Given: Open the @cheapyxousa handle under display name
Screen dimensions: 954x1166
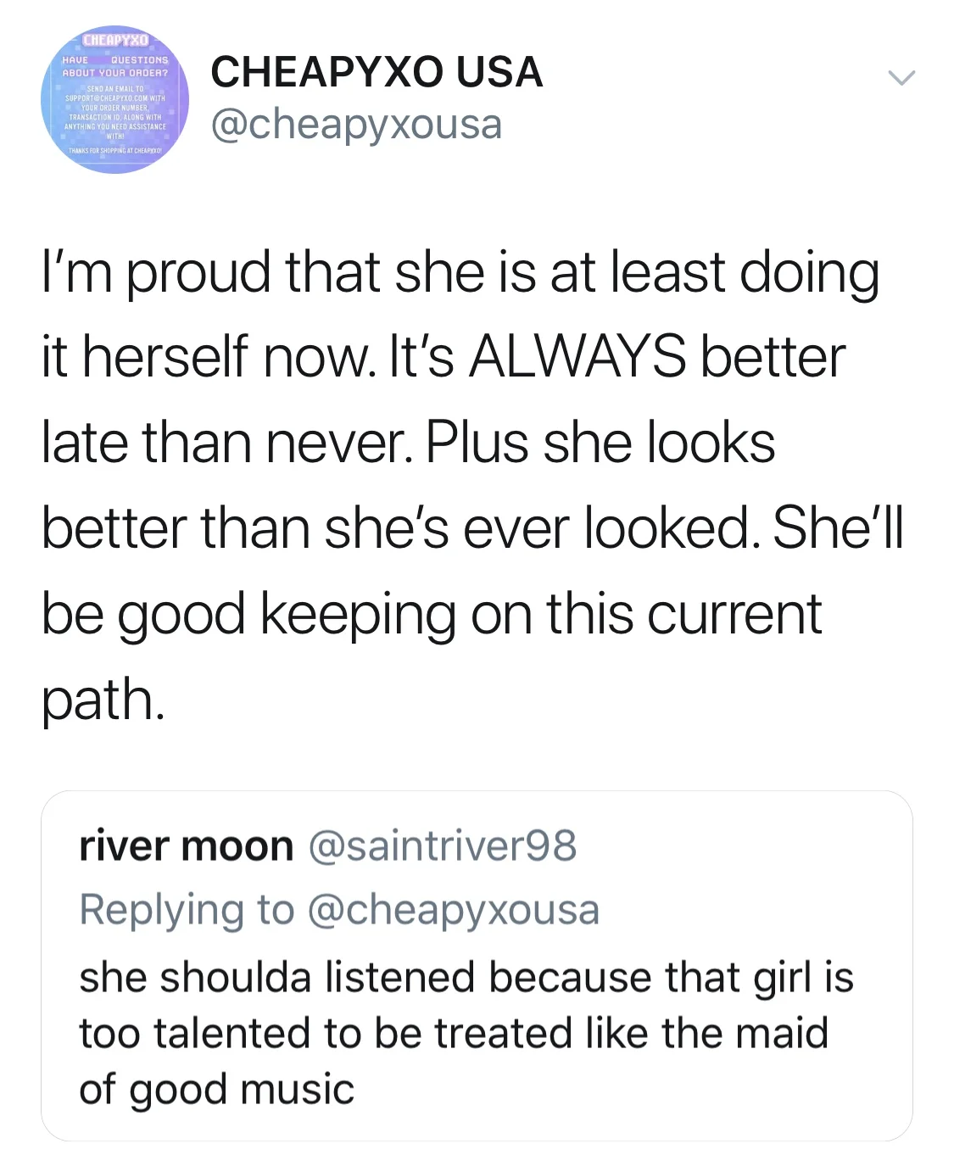Looking at the screenshot, I should pos(356,125).
